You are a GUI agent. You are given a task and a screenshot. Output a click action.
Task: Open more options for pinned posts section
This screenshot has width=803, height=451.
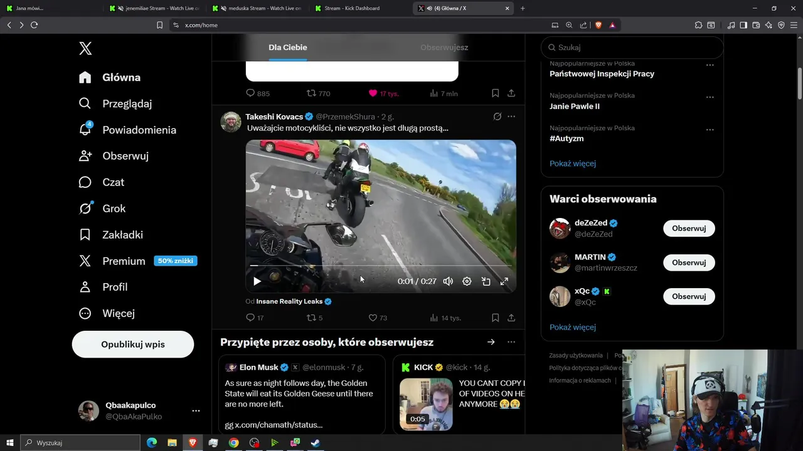click(x=511, y=342)
